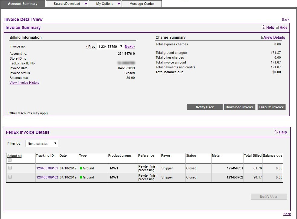The image size is (297, 219).
Task: Click the meter number 123456701
Action: (x=235, y=168)
